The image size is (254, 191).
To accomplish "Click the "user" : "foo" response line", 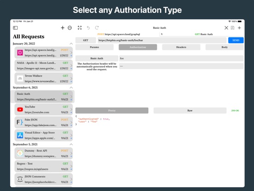I will pyautogui.click(x=87, y=121).
